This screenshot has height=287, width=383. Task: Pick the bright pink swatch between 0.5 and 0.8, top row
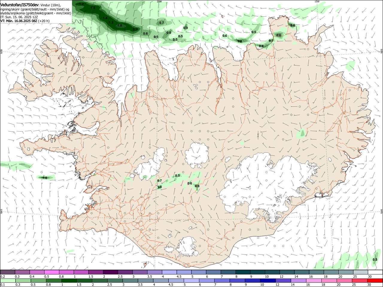(51, 272)
